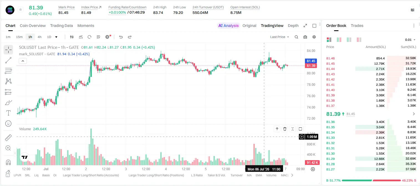
Task: Open the emoji sticker tool
Action: (x=8, y=124)
